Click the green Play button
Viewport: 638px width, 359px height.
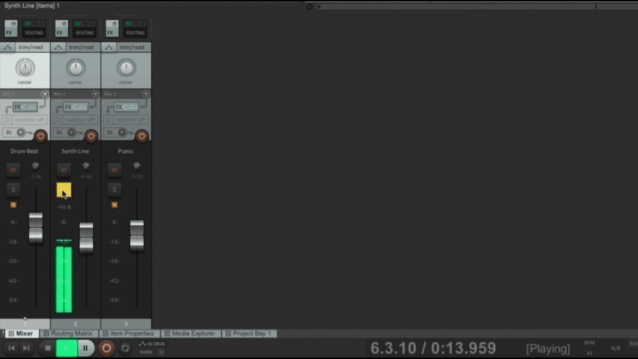tap(66, 349)
